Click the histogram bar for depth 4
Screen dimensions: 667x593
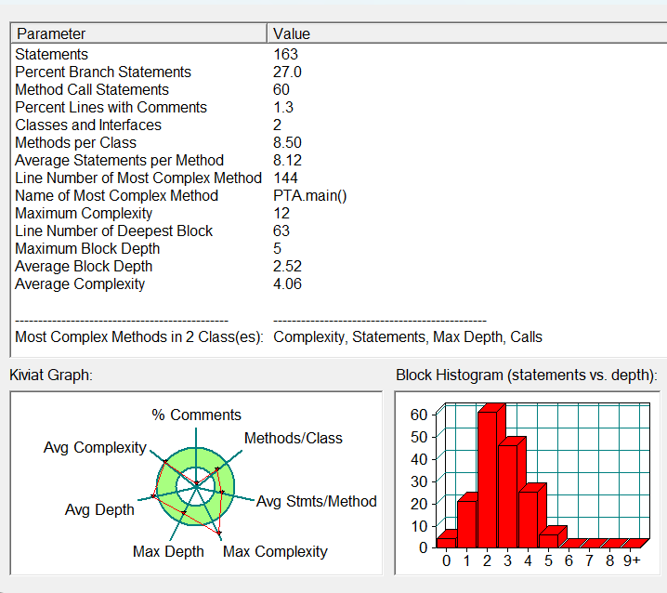[x=529, y=519]
